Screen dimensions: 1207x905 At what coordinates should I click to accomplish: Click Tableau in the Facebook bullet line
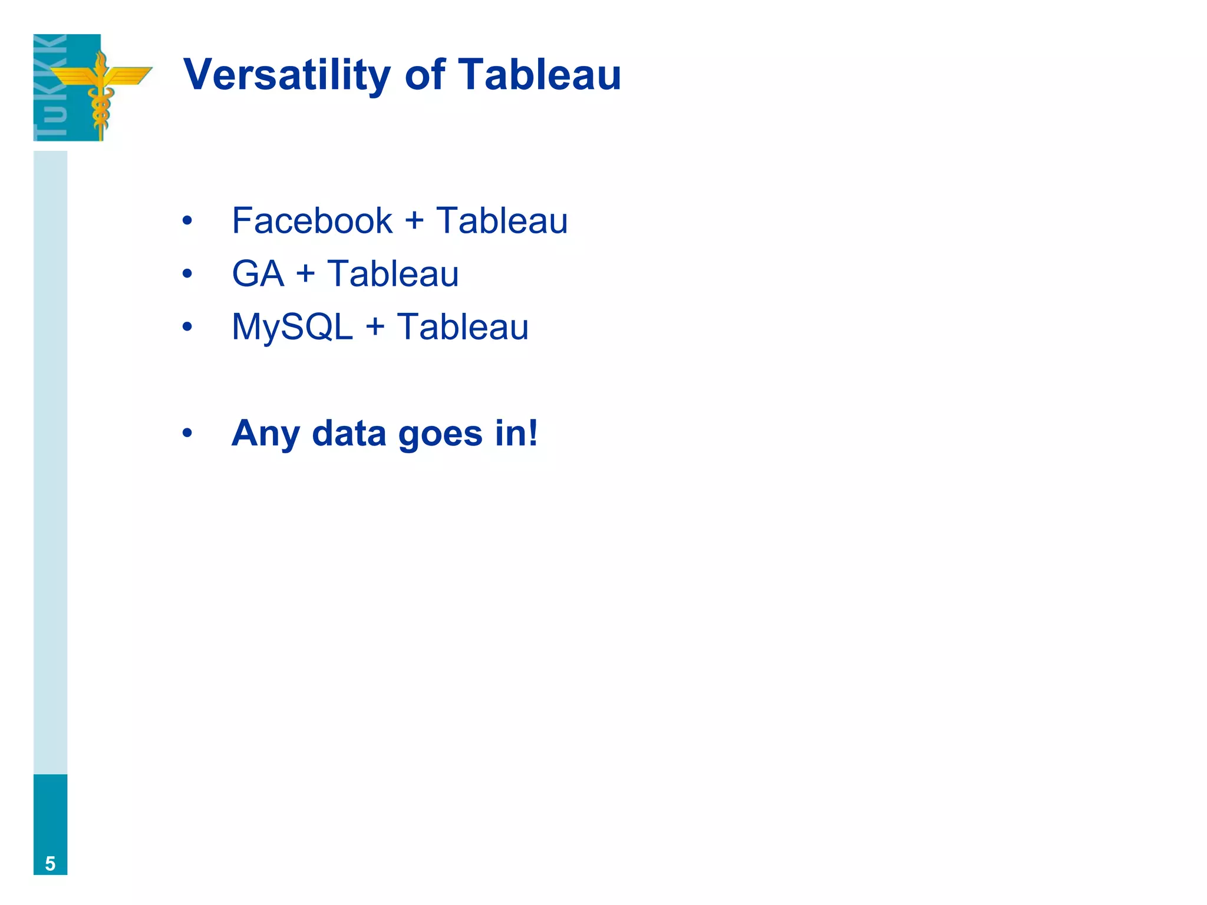click(x=502, y=221)
